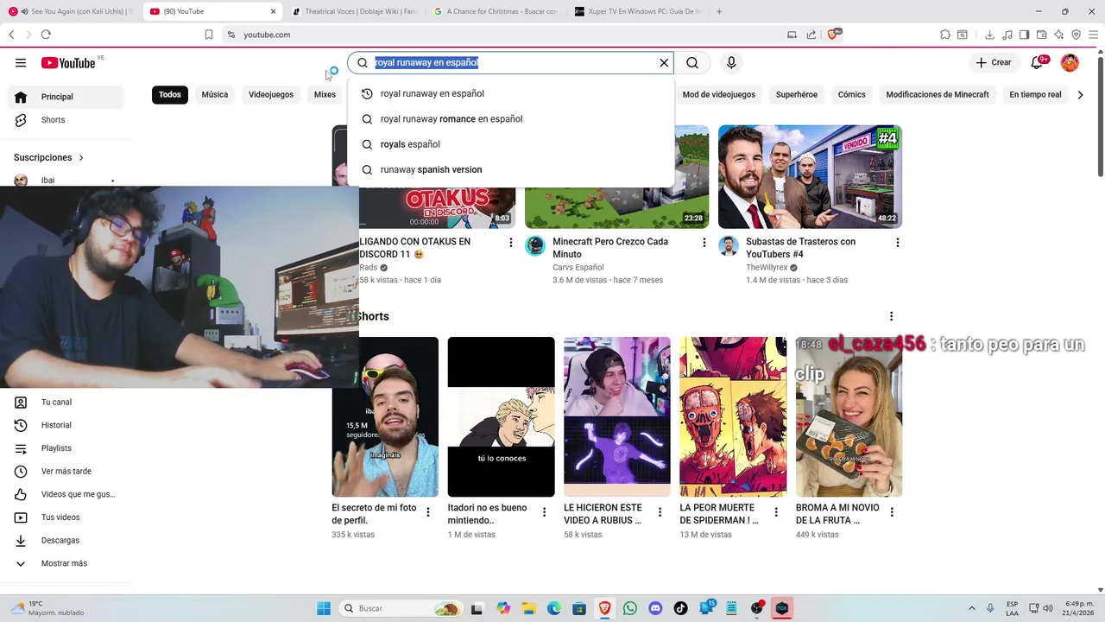Click the share page icon in address bar
The width and height of the screenshot is (1105, 622).
[811, 35]
